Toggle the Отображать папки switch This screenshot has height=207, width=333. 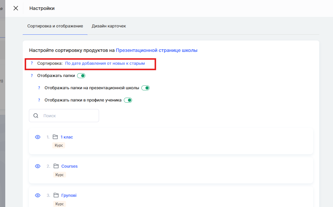click(81, 76)
